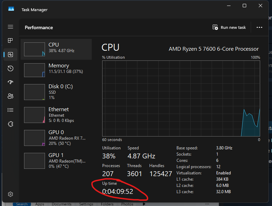Open the hamburger navigation menu
This screenshot has height=206, width=272.
coord(10,27)
